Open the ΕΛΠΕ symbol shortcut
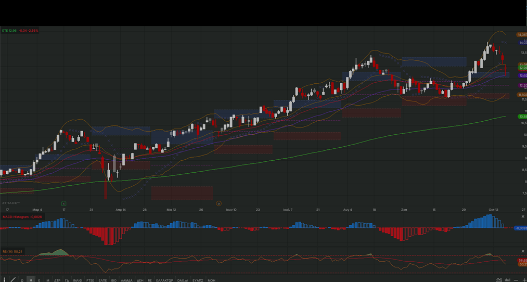 [x=102, y=280]
